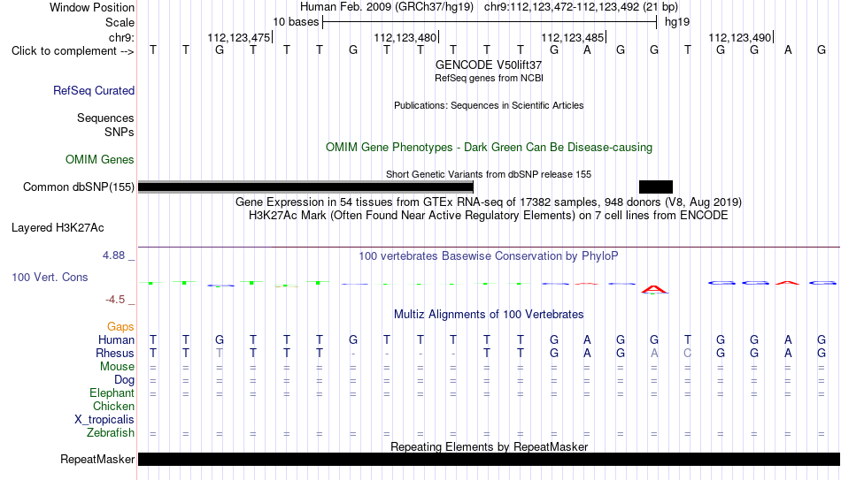Click '100 vertebrates Basewise Conservation by PhyloP' title
This screenshot has height=480, width=841.
click(x=489, y=256)
